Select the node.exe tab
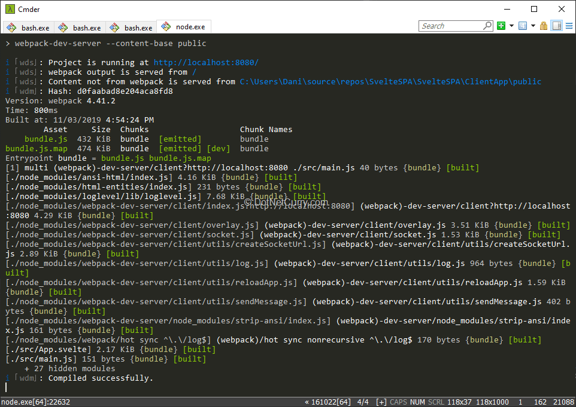576x407 pixels. pos(184,27)
